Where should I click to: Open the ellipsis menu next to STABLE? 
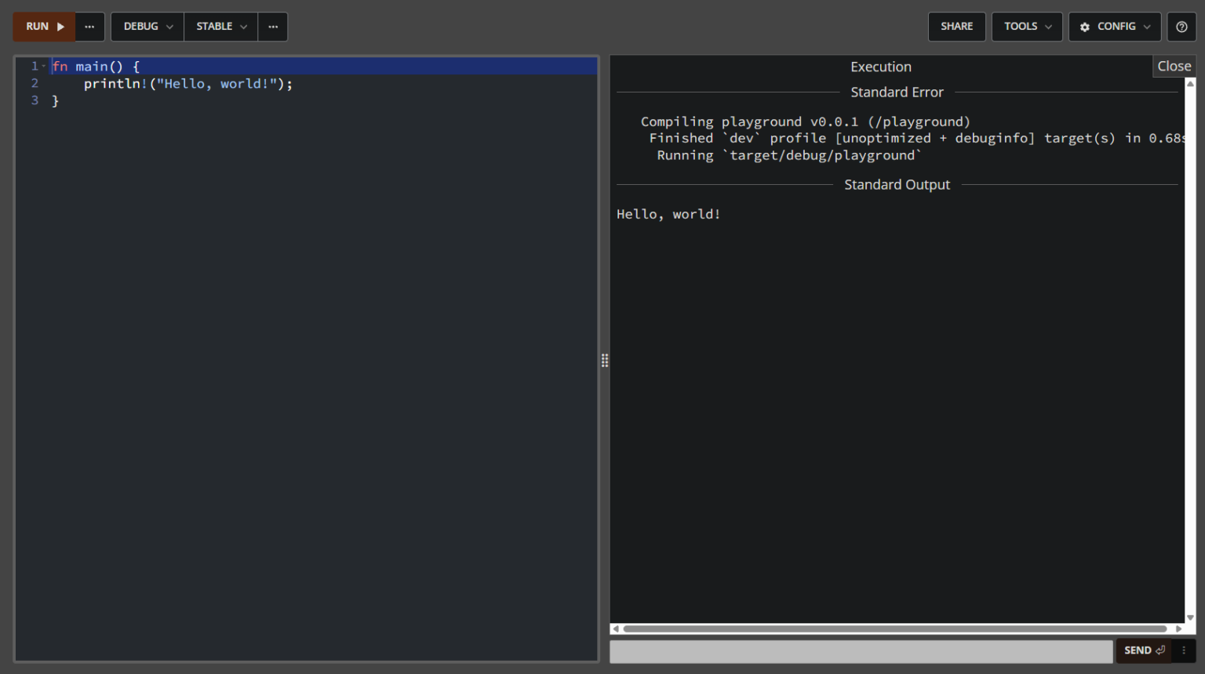(x=273, y=27)
